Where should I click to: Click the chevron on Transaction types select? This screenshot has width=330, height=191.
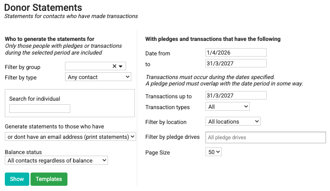click(246, 106)
